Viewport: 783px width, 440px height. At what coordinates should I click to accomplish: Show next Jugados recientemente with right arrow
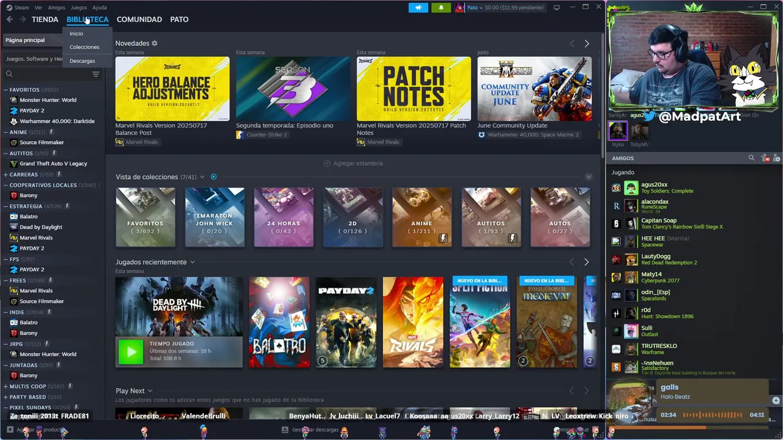586,262
